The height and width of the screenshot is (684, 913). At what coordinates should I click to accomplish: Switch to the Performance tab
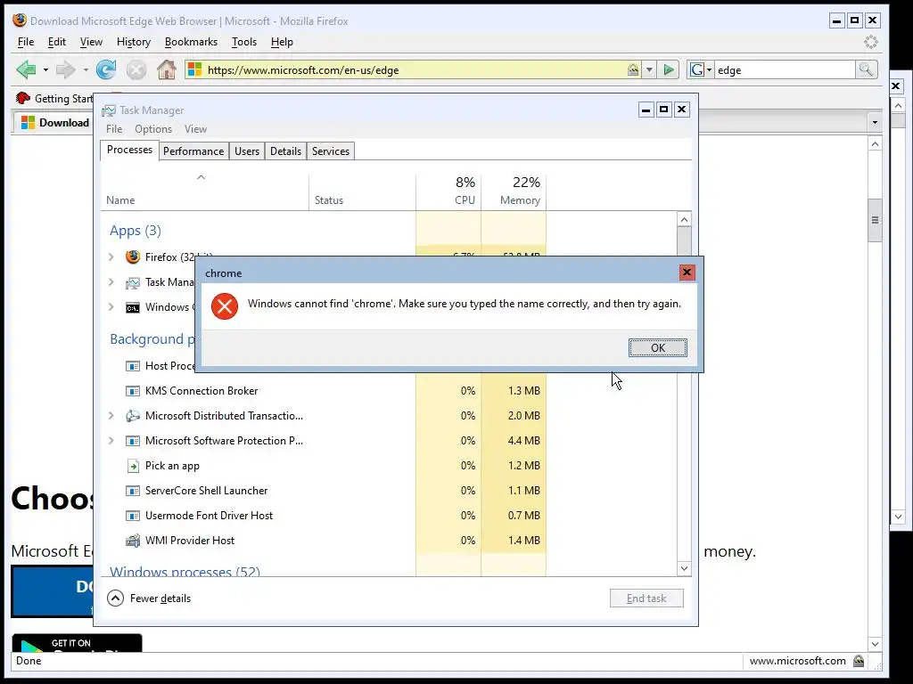(193, 151)
